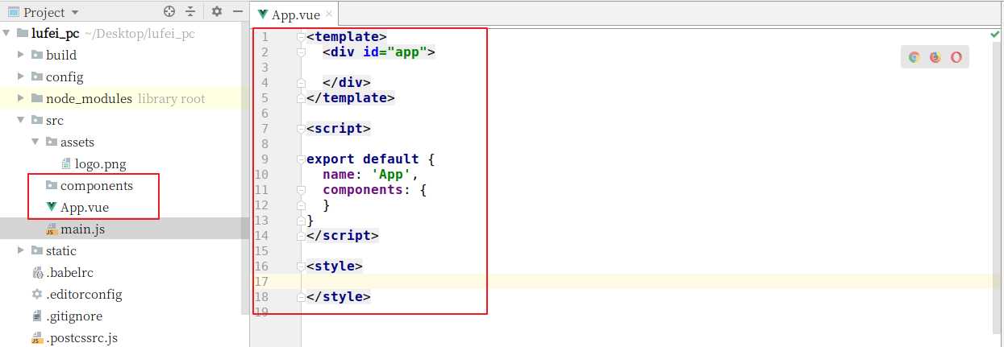1004x347 pixels.
Task: Select the static folder
Action: click(x=54, y=251)
